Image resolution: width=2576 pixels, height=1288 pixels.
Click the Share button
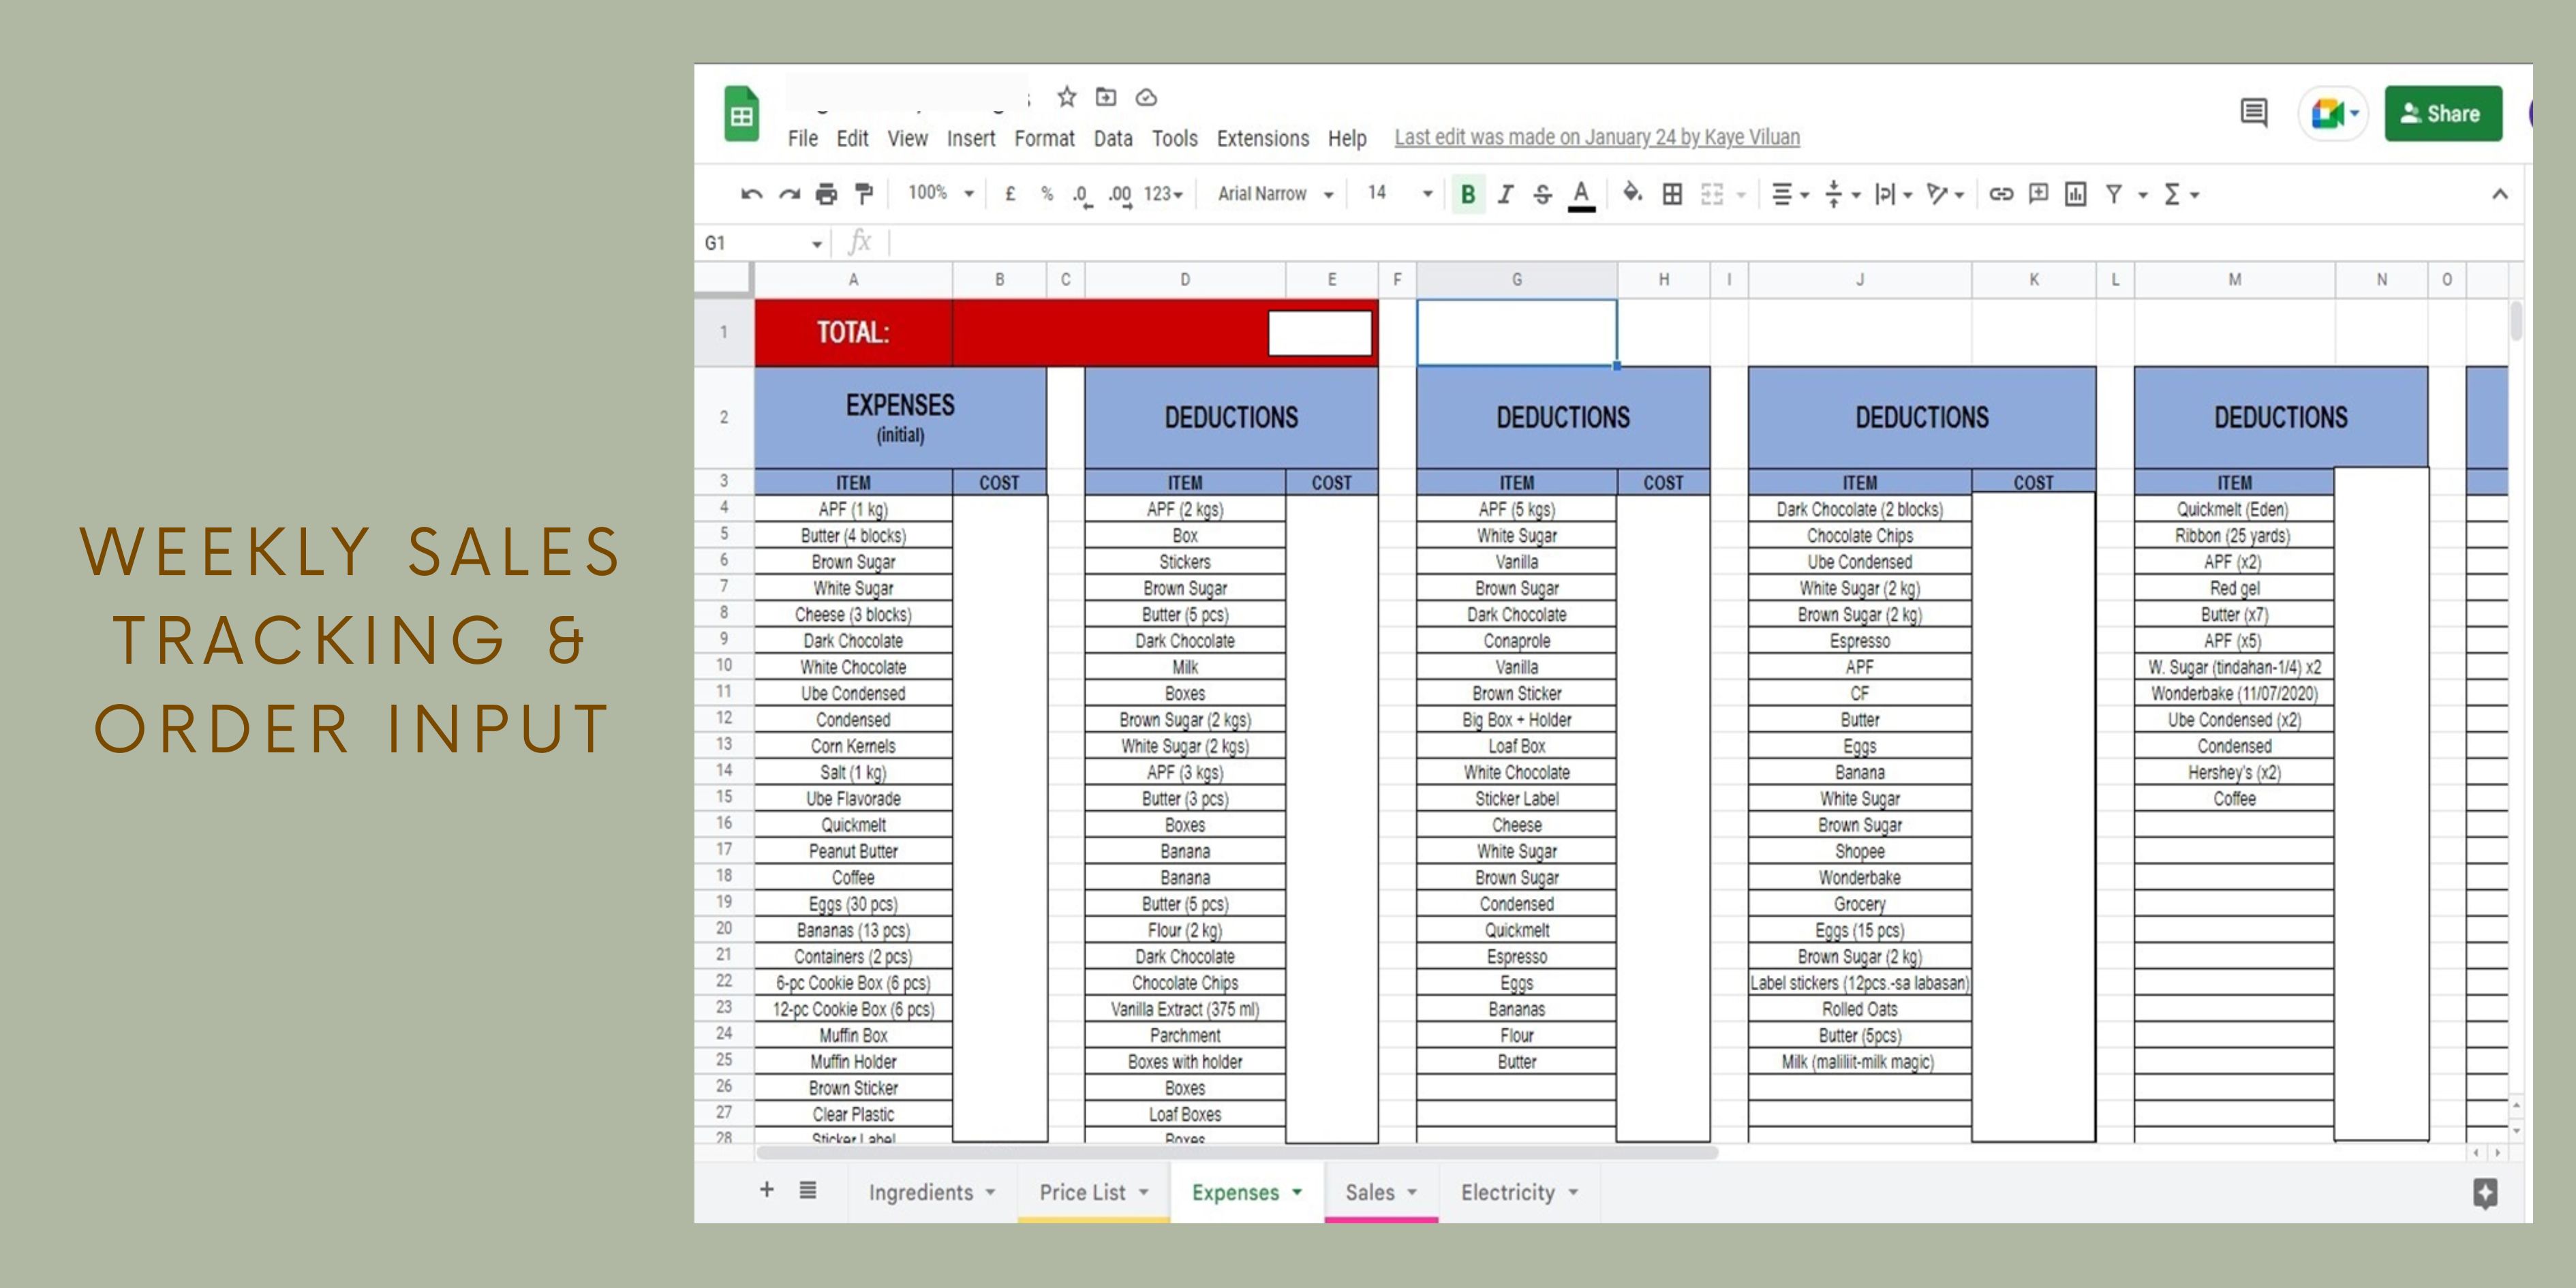[2443, 113]
